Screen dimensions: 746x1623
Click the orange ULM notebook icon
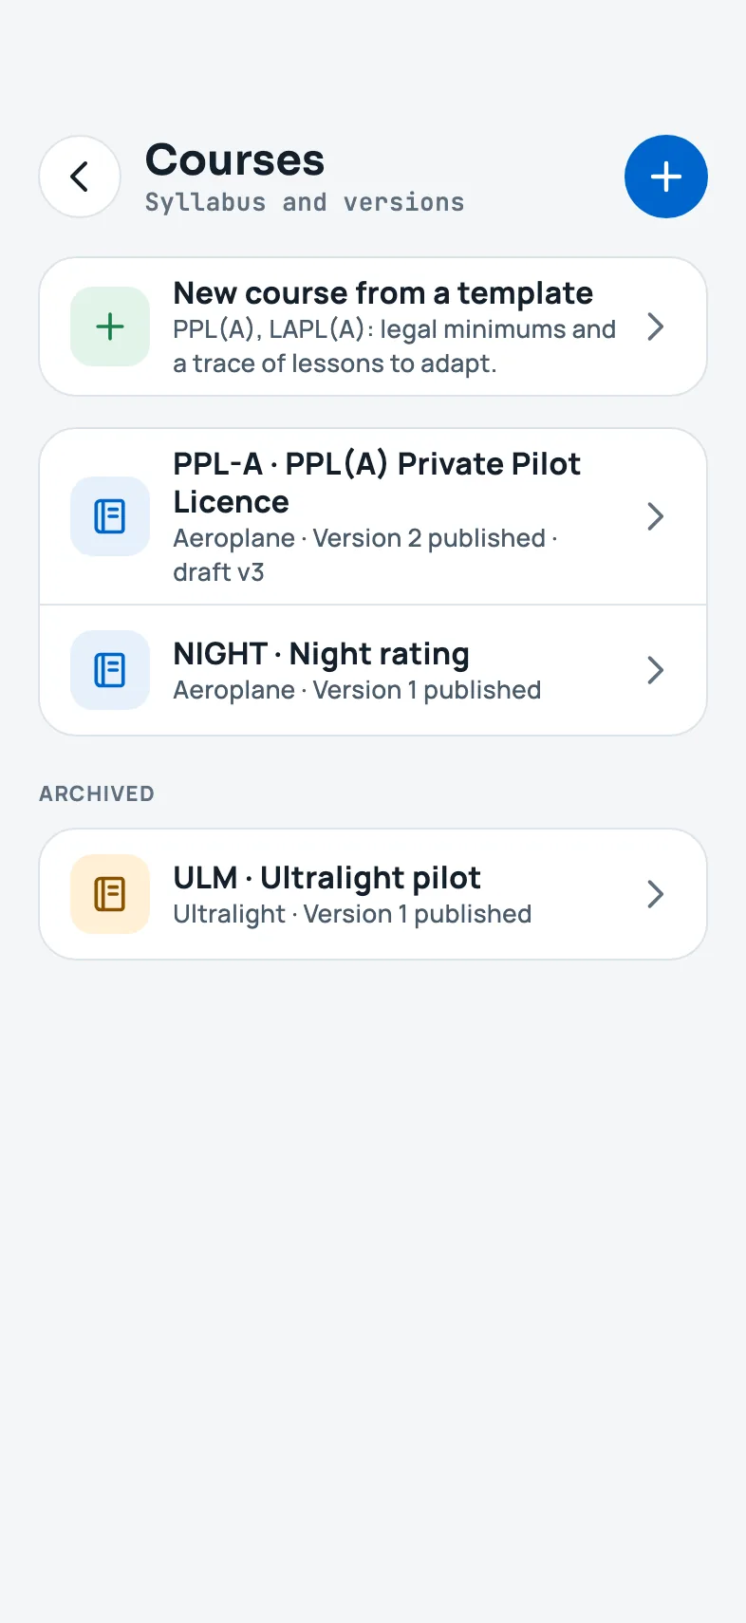pos(110,894)
